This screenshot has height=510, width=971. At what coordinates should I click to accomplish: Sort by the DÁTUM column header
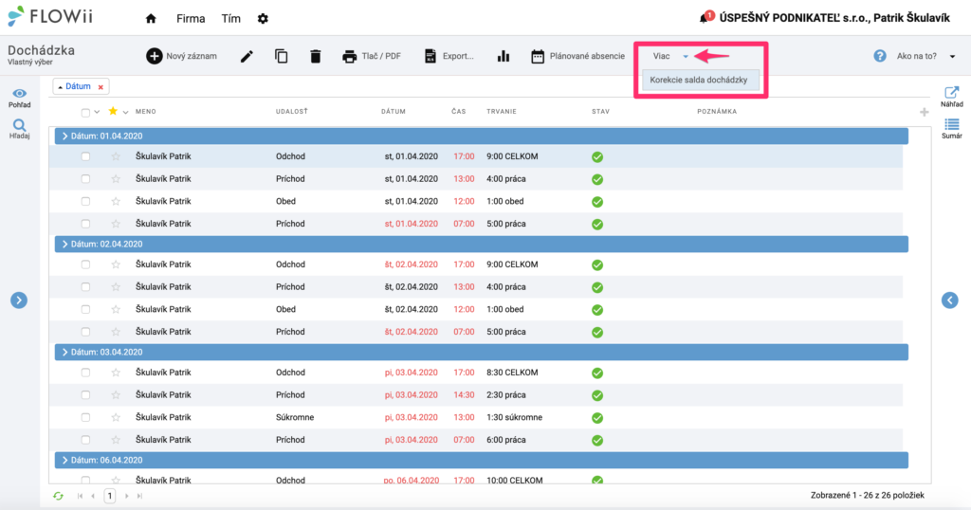pos(394,112)
